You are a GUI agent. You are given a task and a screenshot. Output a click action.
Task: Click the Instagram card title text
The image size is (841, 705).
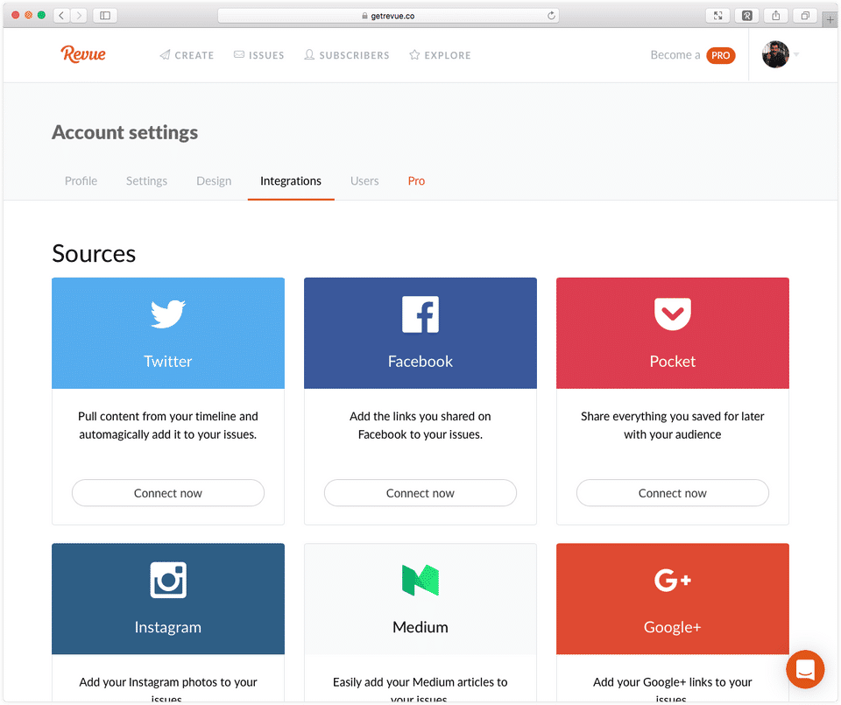tap(168, 627)
